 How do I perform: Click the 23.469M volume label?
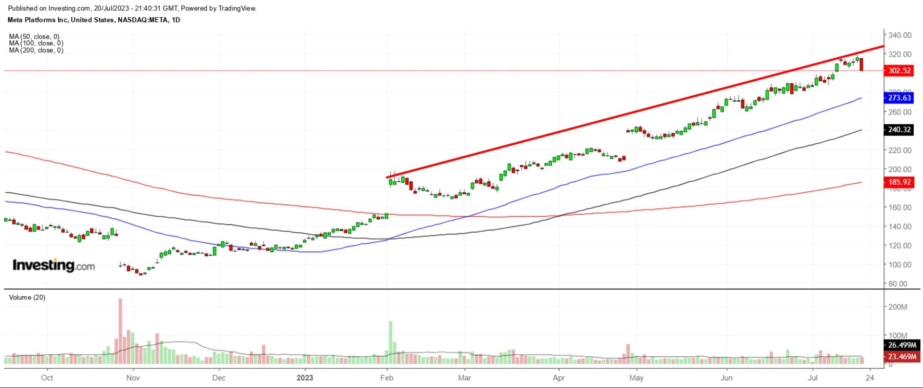[901, 357]
